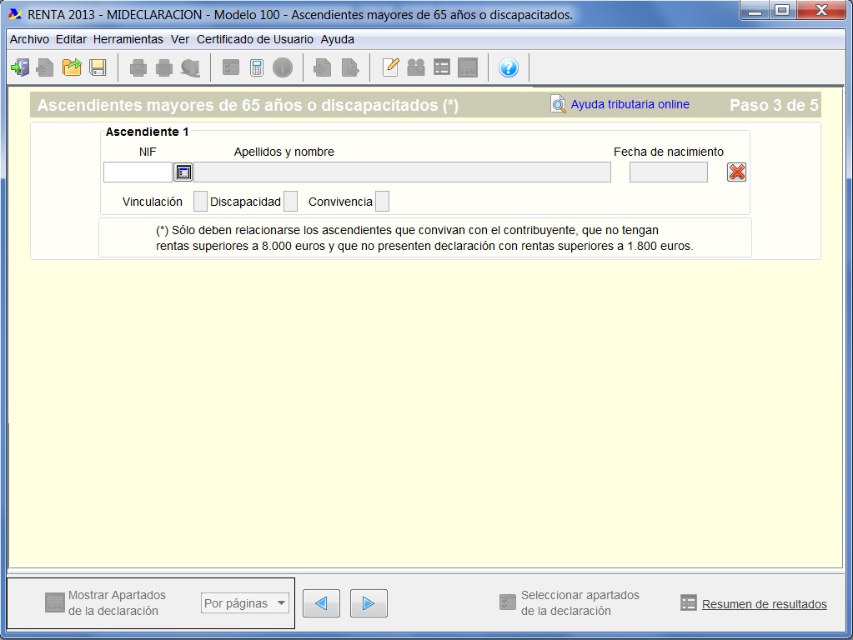Click the icon beside Resumen de resultados
This screenshot has width=853, height=640.
click(x=688, y=602)
